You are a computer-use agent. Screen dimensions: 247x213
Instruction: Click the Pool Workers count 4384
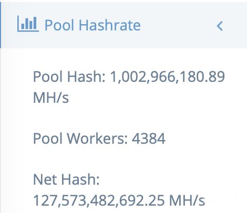click(x=149, y=138)
